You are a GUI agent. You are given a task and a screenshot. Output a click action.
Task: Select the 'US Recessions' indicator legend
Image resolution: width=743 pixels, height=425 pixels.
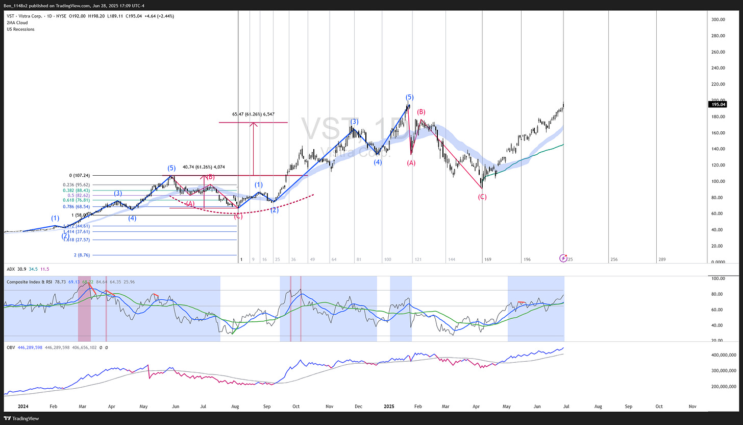(x=20, y=29)
